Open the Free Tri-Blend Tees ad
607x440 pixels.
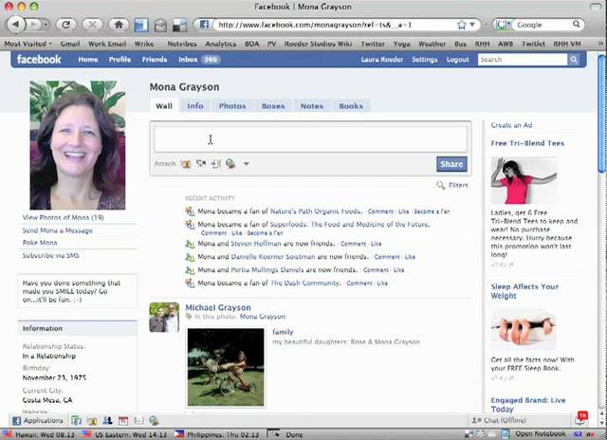coord(527,143)
